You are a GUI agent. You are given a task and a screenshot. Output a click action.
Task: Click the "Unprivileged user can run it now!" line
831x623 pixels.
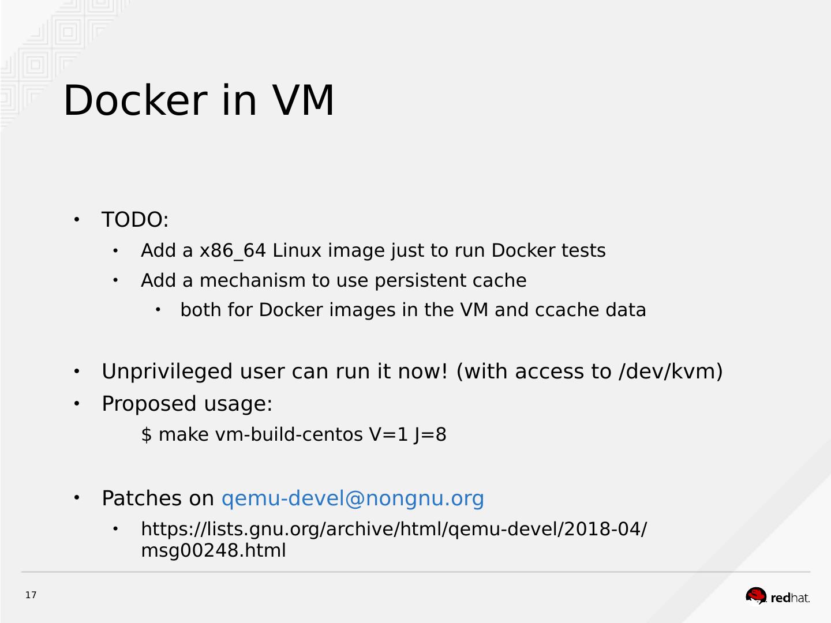pyautogui.click(x=275, y=371)
